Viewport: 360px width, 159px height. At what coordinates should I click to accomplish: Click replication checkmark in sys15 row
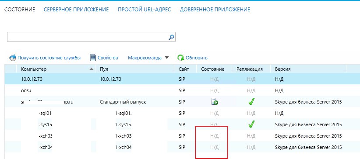[x=251, y=124]
